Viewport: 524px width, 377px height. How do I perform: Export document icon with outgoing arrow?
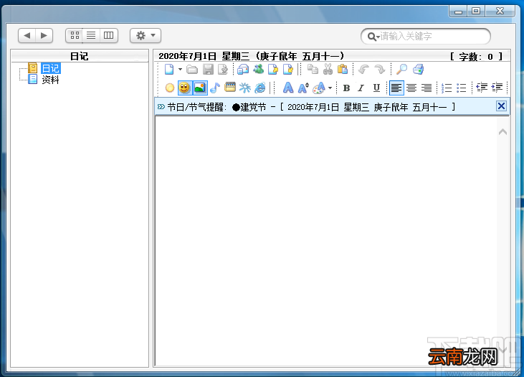click(273, 70)
